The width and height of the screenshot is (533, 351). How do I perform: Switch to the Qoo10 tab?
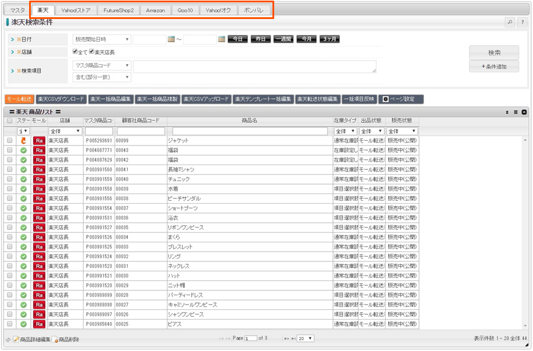pos(185,10)
